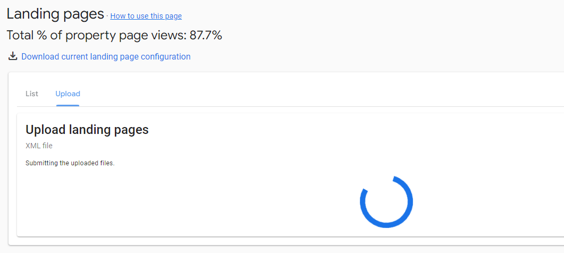The image size is (564, 253).
Task: Click the 'Total % of property page views' label
Action: [x=96, y=36]
